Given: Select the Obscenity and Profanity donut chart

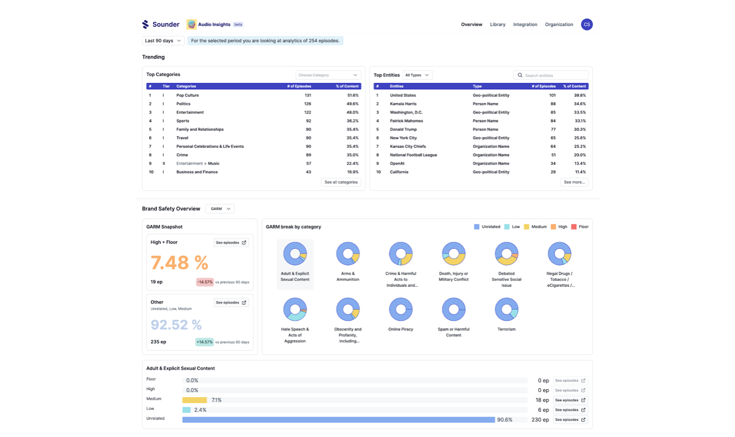Looking at the screenshot, I should (x=348, y=309).
